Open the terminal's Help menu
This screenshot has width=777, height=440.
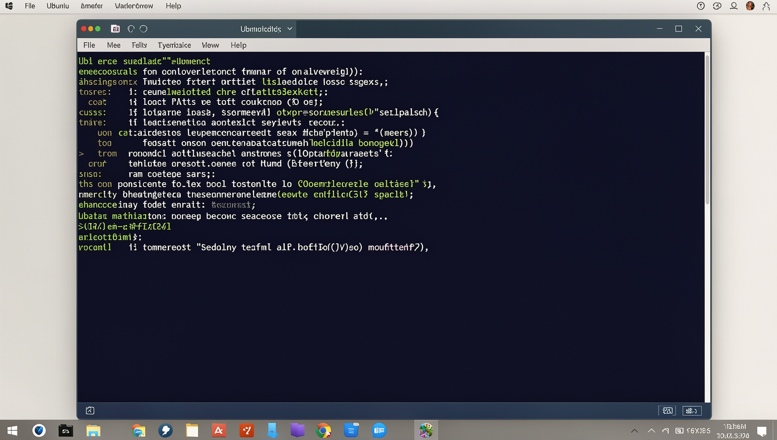pyautogui.click(x=238, y=45)
